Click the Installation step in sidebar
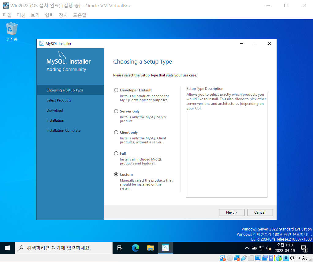 click(55, 120)
